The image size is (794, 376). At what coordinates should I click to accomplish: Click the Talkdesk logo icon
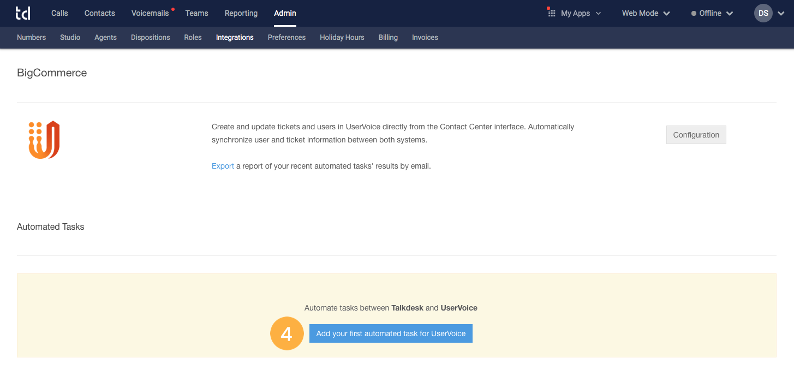click(x=23, y=13)
